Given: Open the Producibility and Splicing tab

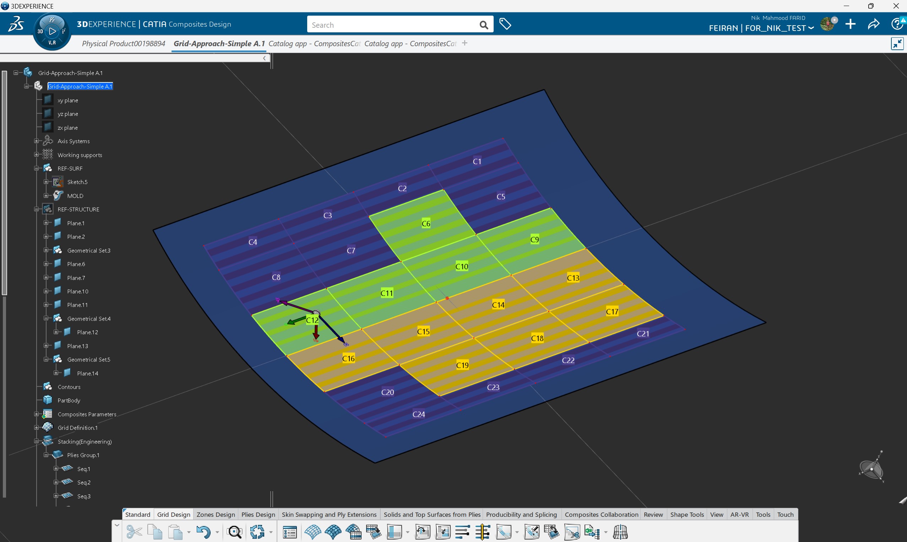Looking at the screenshot, I should [x=521, y=514].
